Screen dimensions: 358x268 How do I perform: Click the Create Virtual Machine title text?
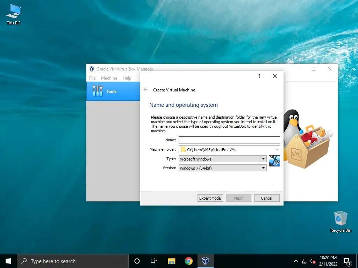[174, 90]
